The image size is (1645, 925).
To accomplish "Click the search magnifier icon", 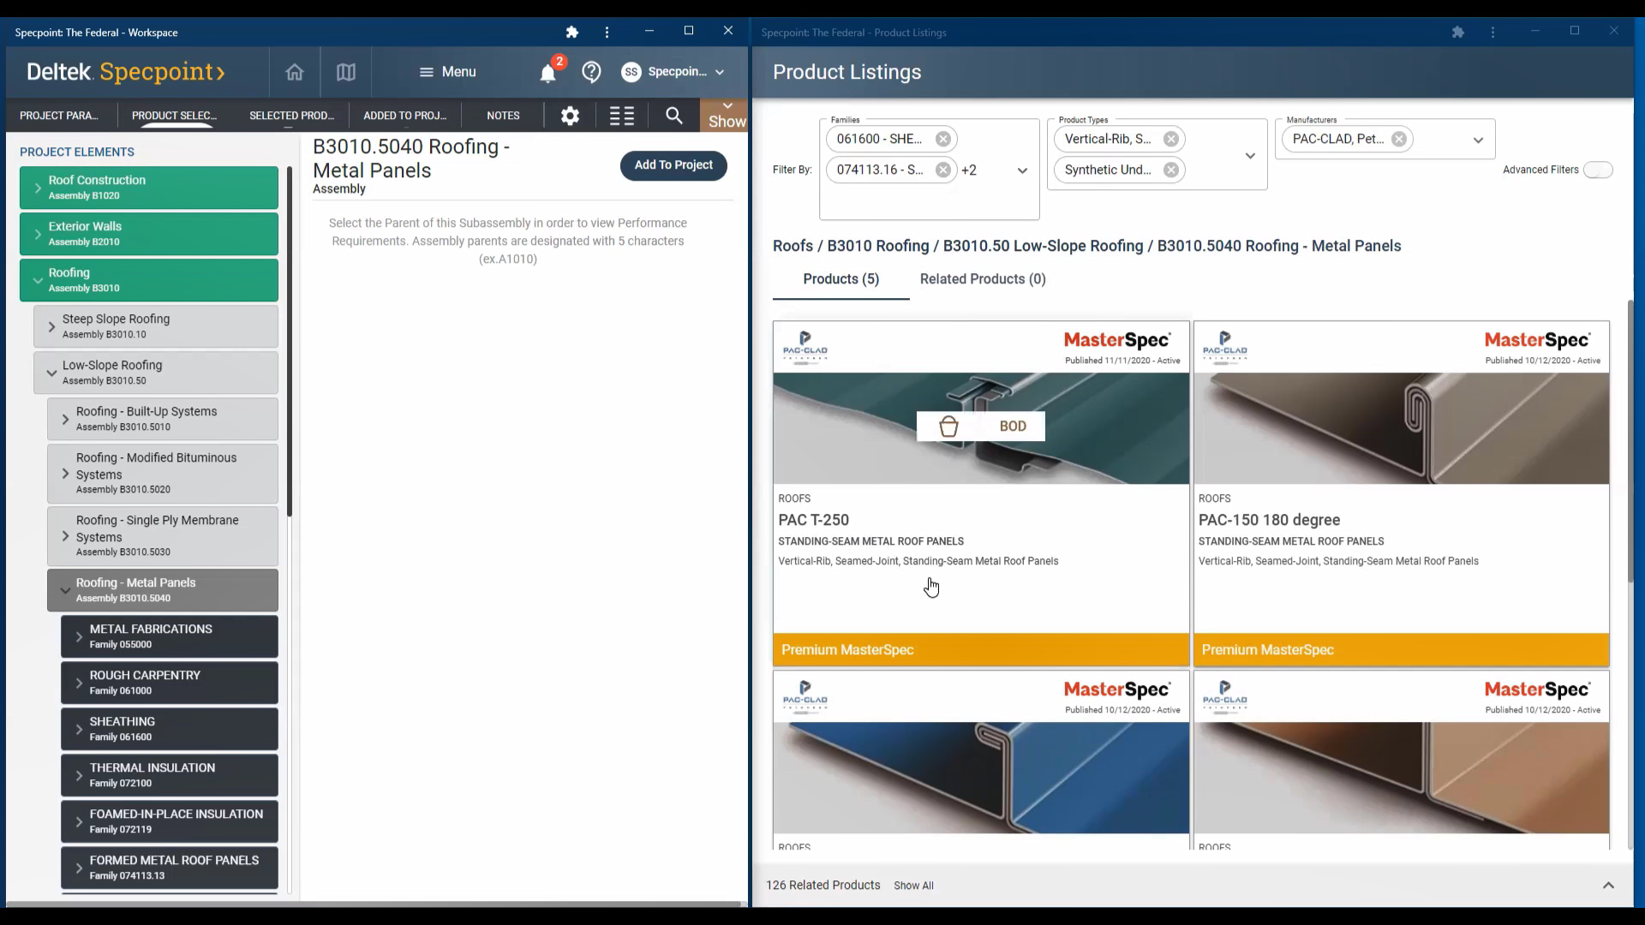I will [674, 116].
